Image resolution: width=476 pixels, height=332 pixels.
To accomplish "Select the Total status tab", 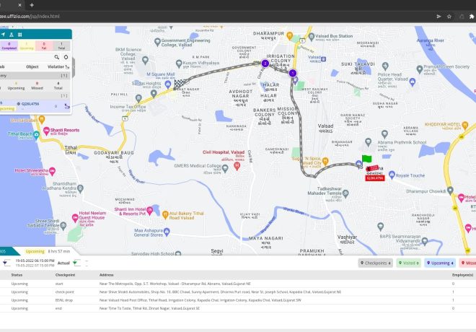I will click(x=60, y=45).
